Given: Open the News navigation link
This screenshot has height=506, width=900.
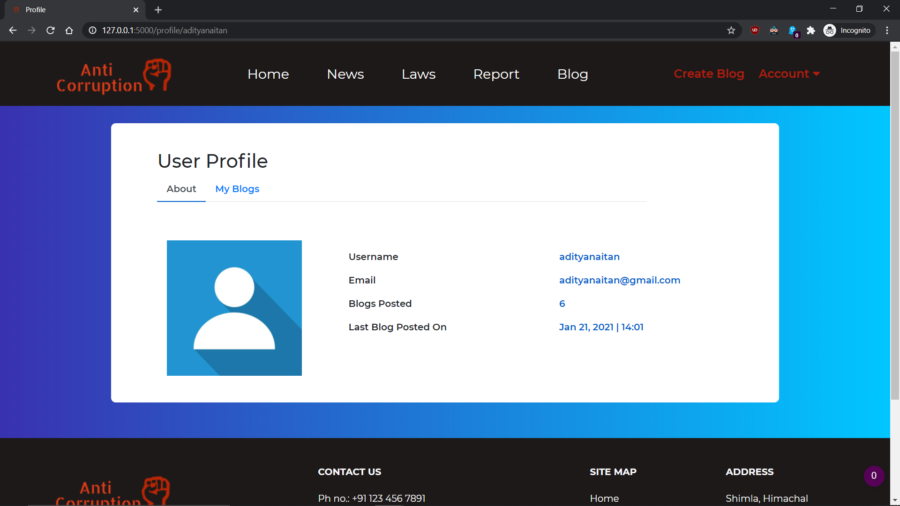Looking at the screenshot, I should pyautogui.click(x=345, y=74).
